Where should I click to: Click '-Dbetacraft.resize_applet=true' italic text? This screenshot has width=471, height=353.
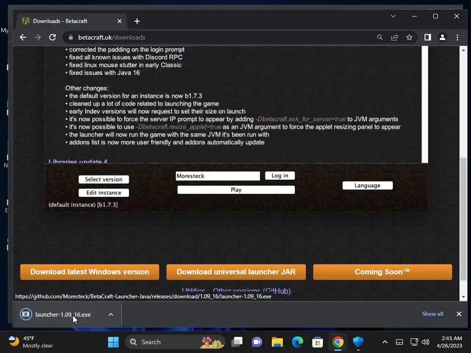tap(178, 127)
